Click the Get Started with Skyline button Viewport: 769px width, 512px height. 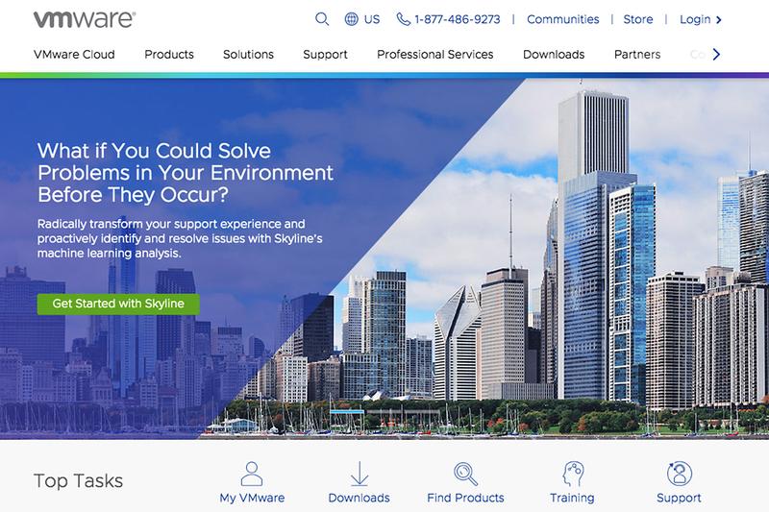118,304
